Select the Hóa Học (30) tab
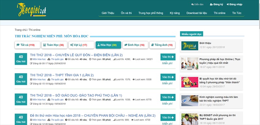The height and width of the screenshot is (125, 260). (x=108, y=45)
